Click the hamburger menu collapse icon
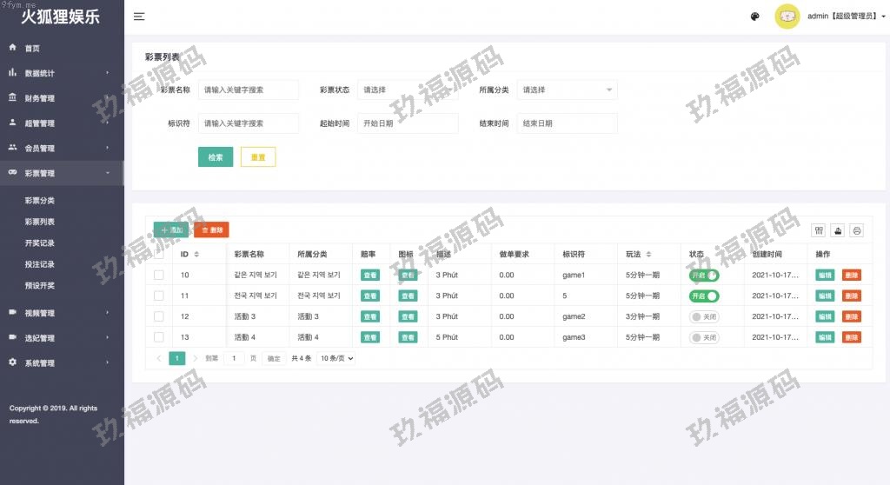 139,17
